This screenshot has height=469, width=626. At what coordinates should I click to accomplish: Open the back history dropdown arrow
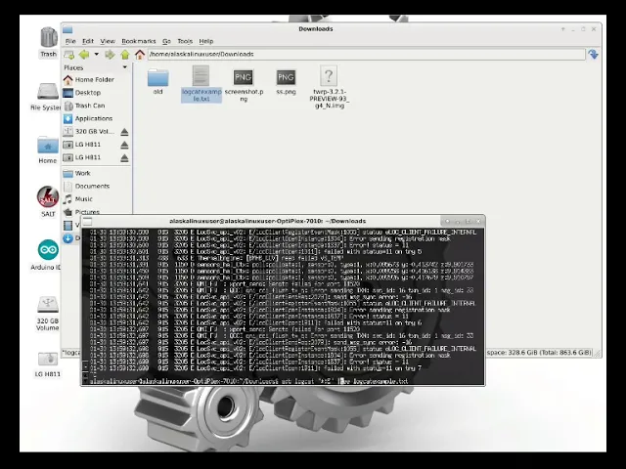point(96,55)
